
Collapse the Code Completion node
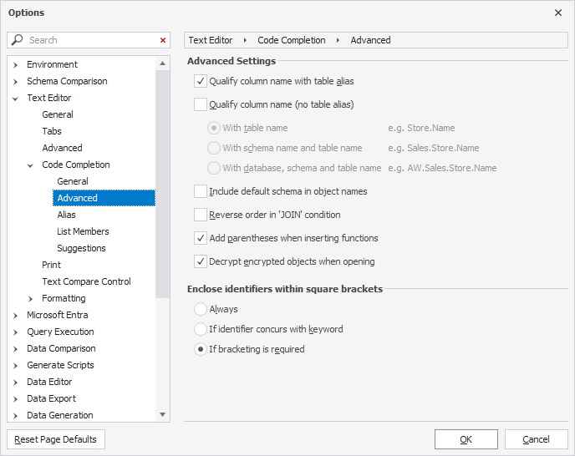[x=31, y=165]
